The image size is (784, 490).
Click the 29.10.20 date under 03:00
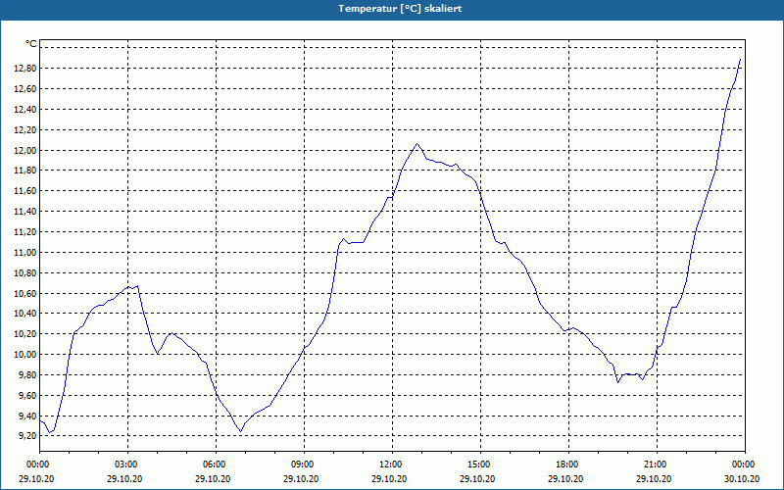tap(124, 478)
